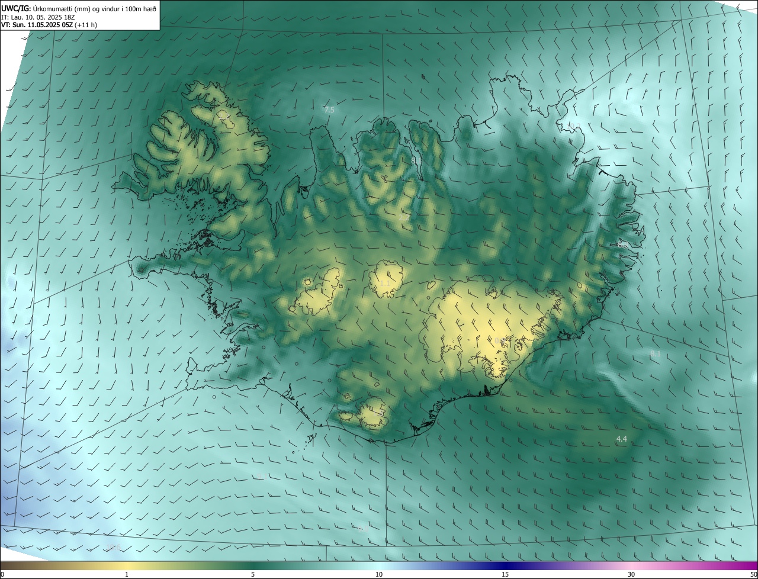Image resolution: width=758 pixels, height=579 pixels.
Task: Click the "1.1" value inside the glacier outline
Action: pyautogui.click(x=385, y=284)
